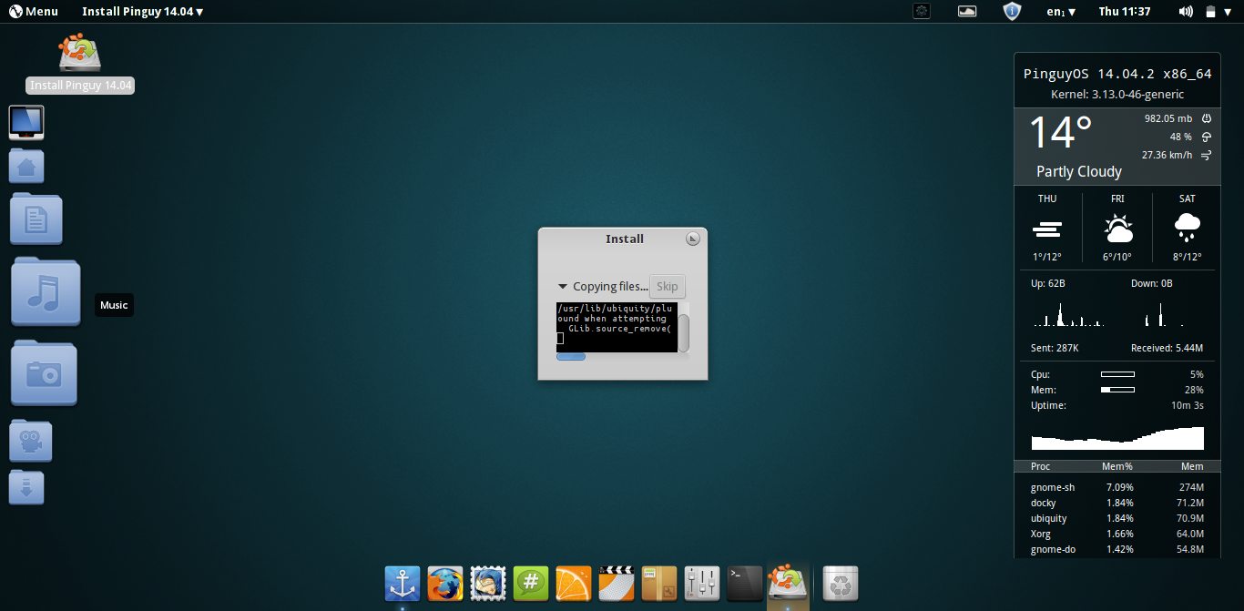This screenshot has height=611, width=1244.
Task: Click the Install window round title button
Action: [693, 239]
